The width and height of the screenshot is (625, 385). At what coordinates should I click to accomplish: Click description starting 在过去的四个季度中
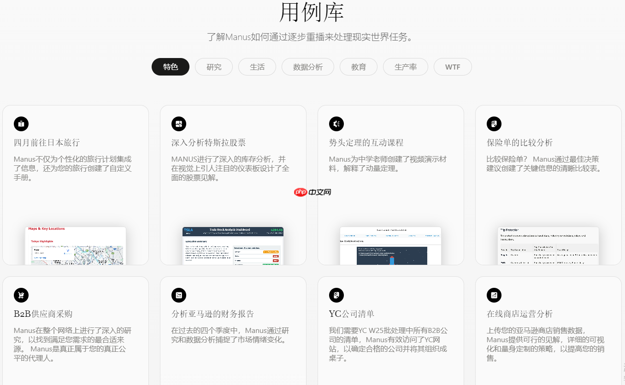(x=230, y=335)
